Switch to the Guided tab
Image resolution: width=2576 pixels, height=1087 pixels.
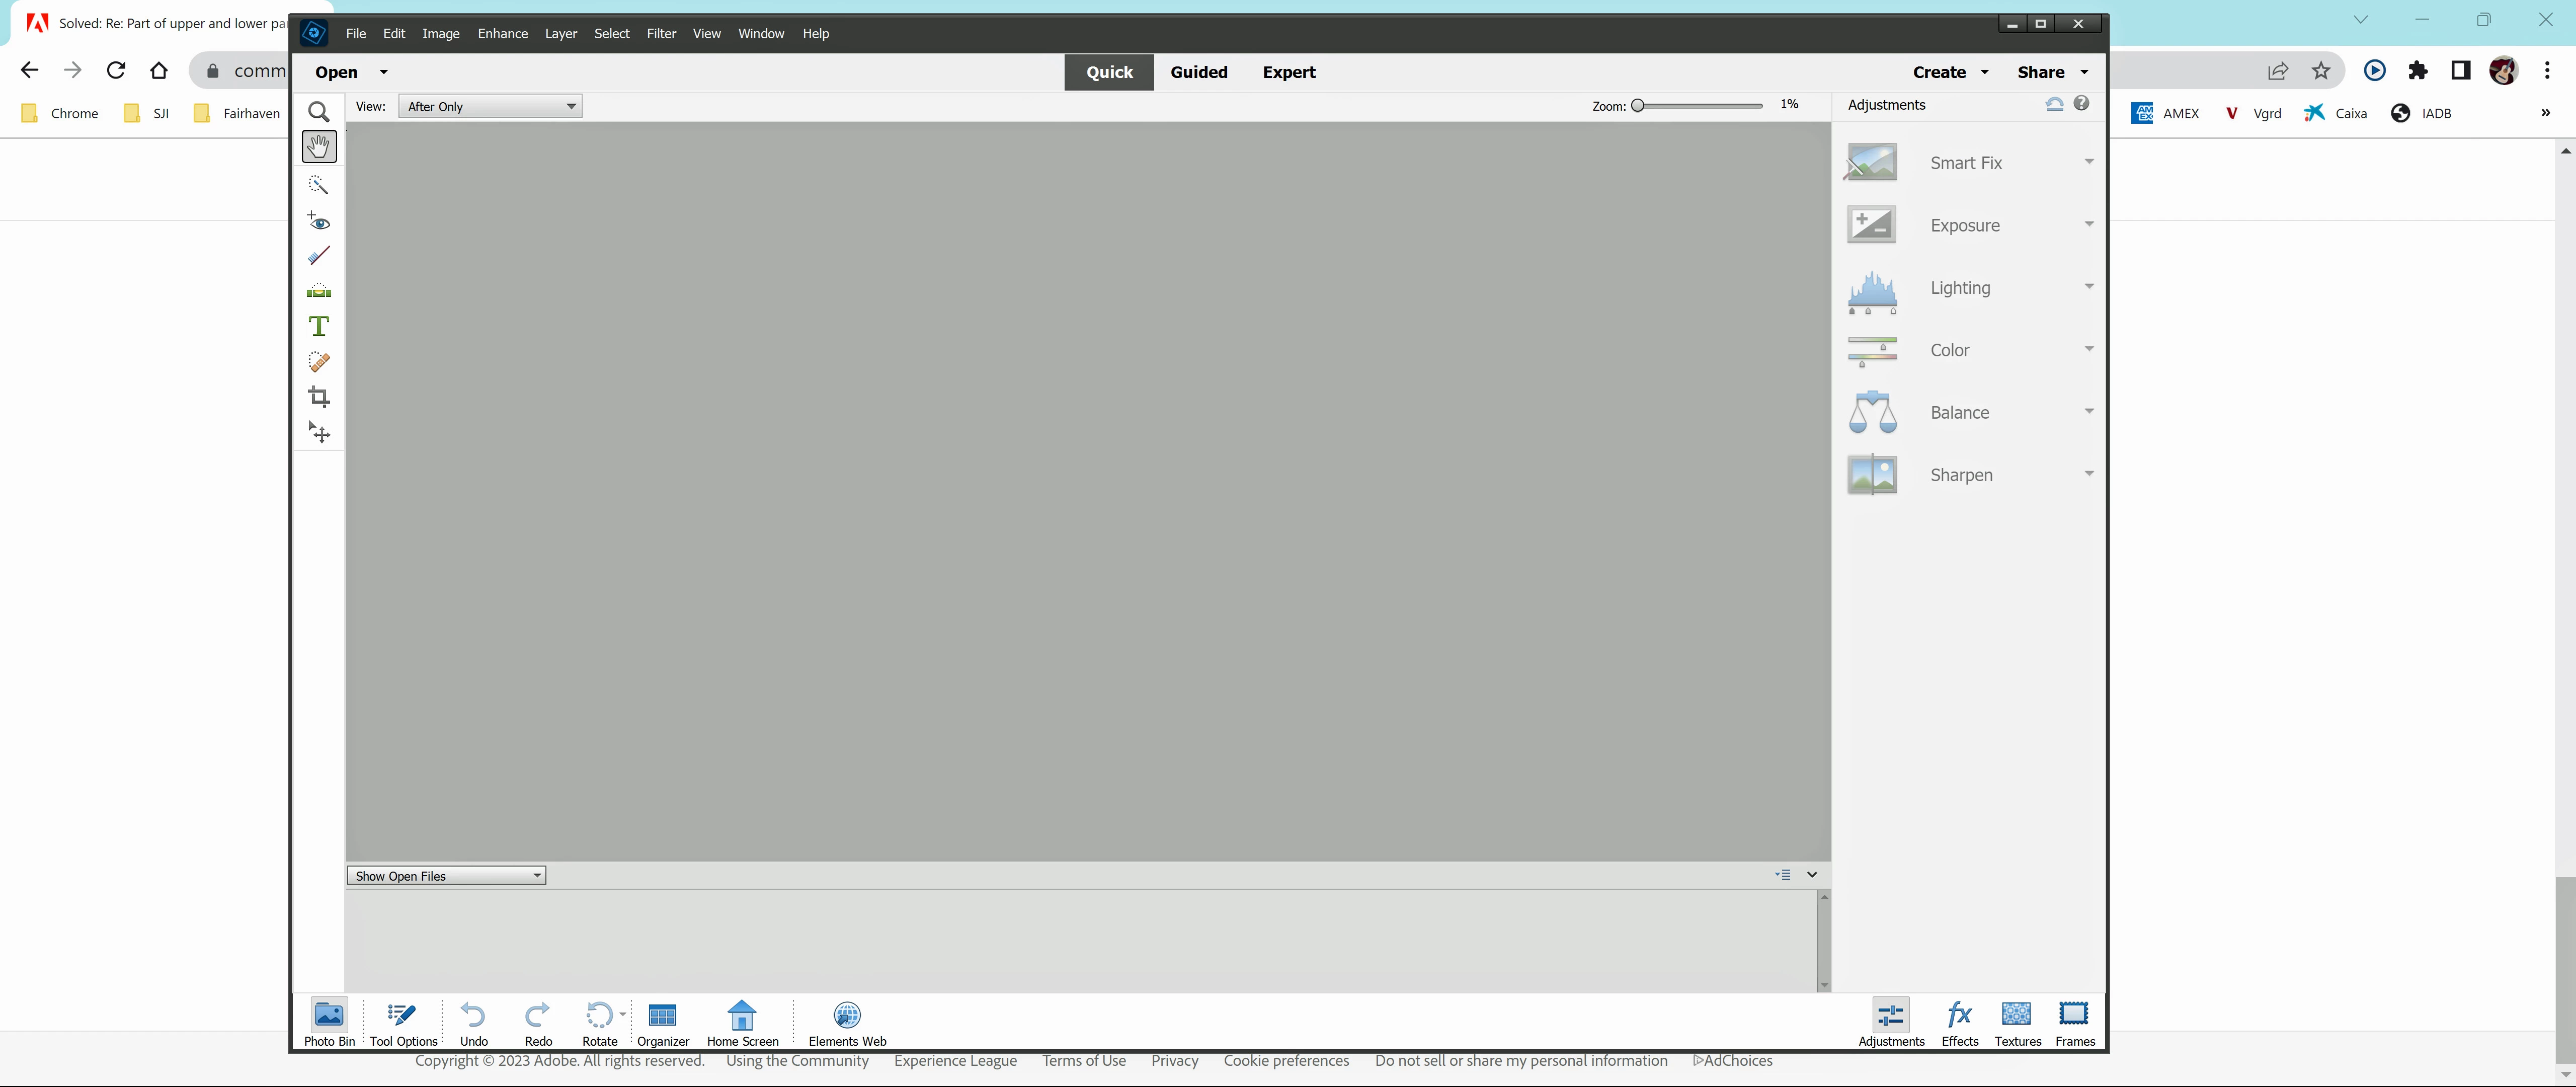(1198, 72)
